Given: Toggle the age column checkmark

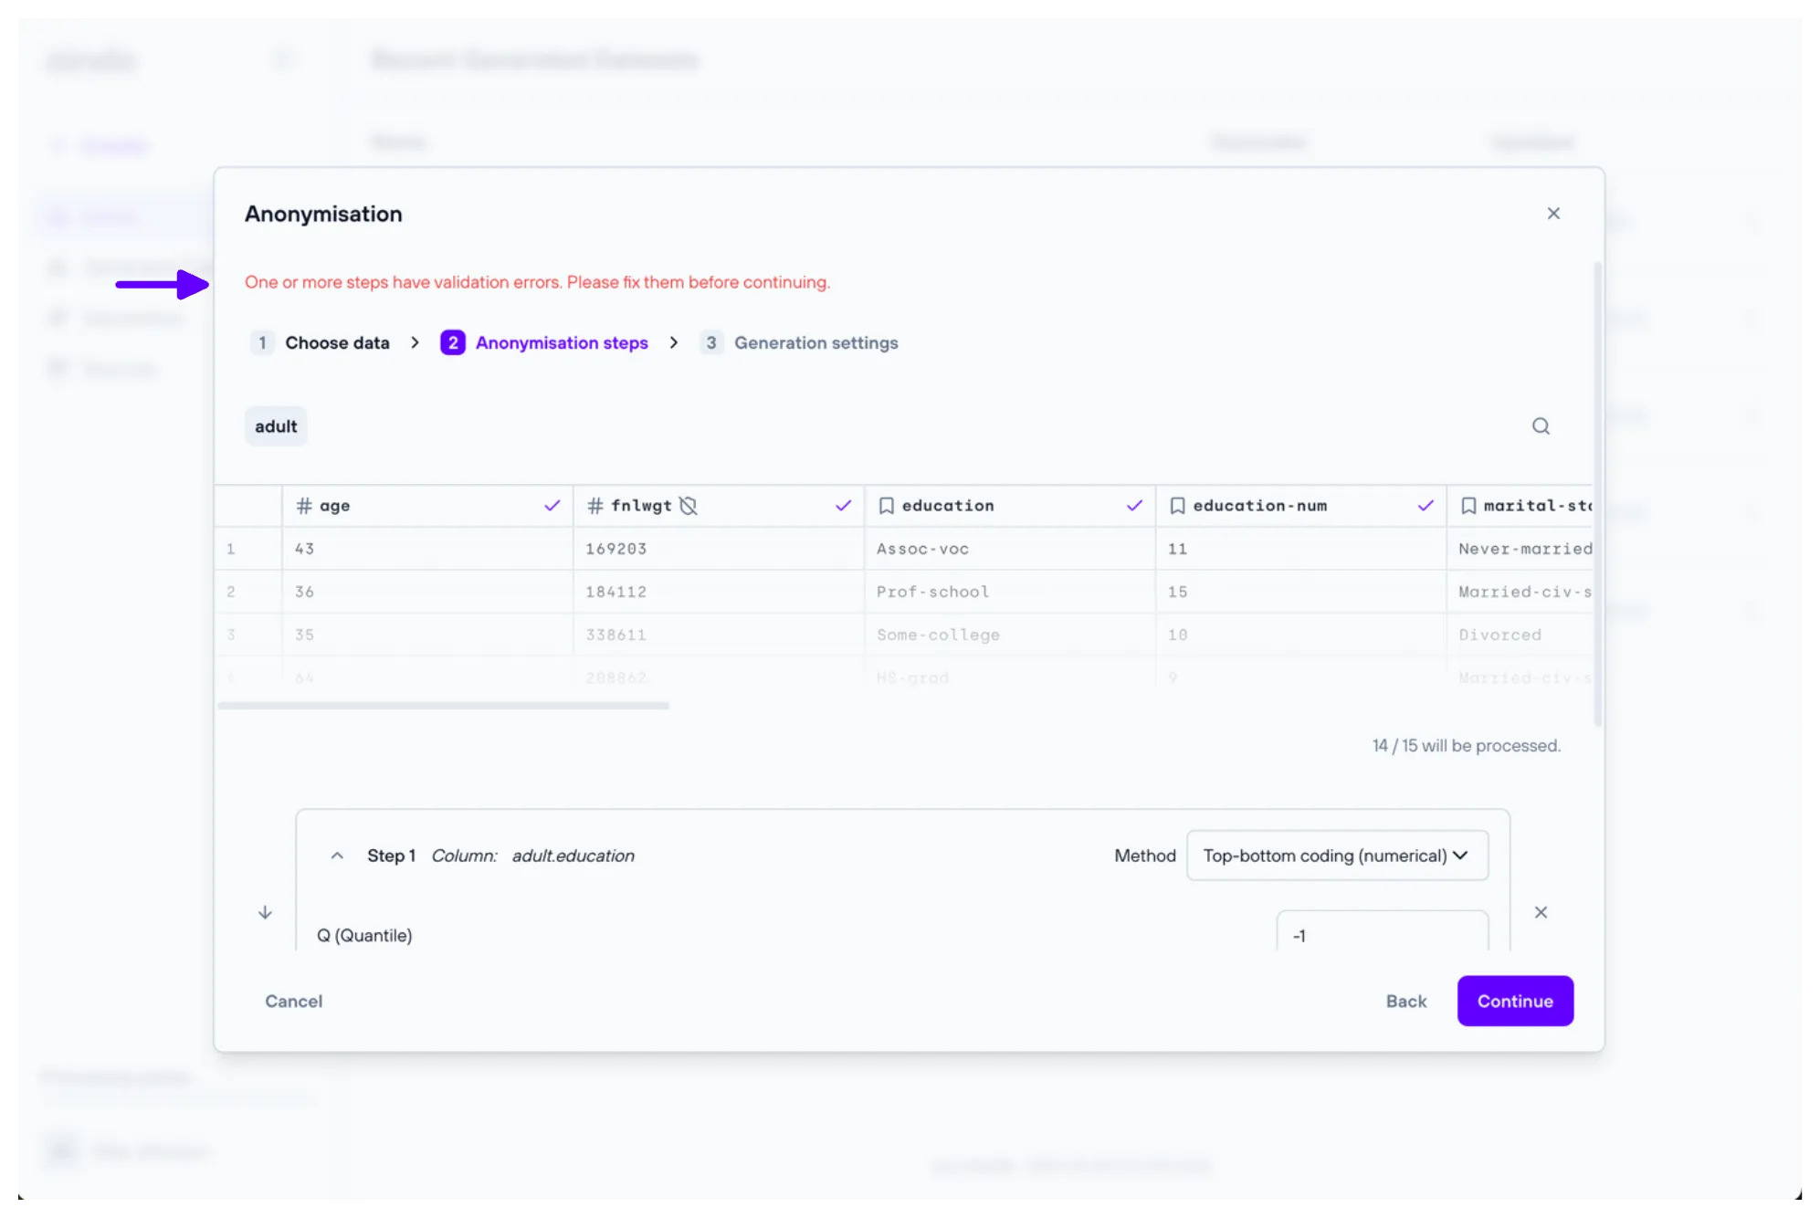Looking at the screenshot, I should (x=552, y=506).
